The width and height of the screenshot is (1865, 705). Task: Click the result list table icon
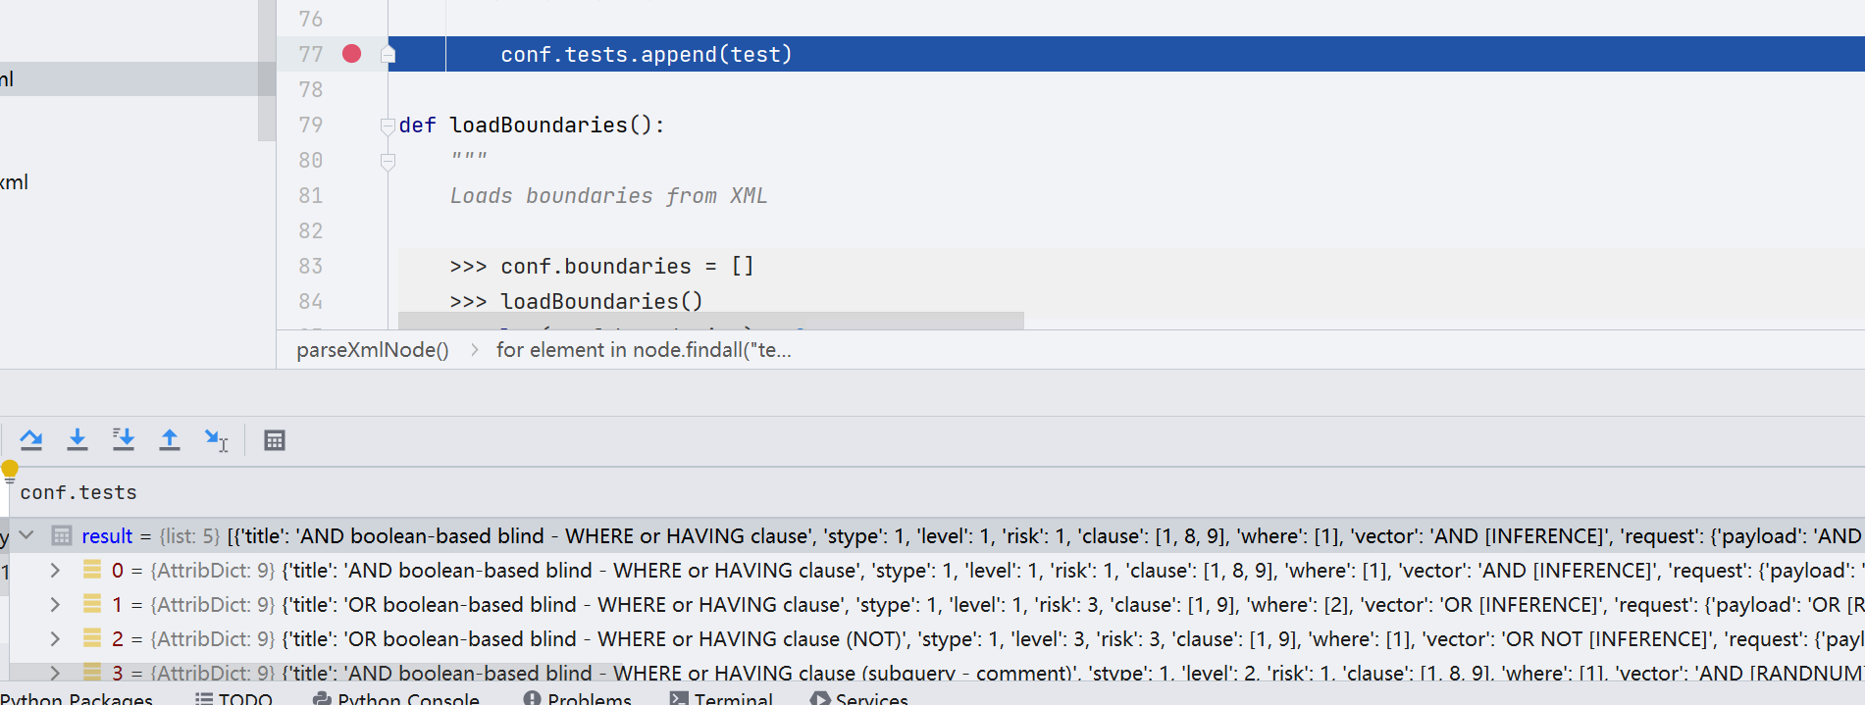click(x=62, y=535)
